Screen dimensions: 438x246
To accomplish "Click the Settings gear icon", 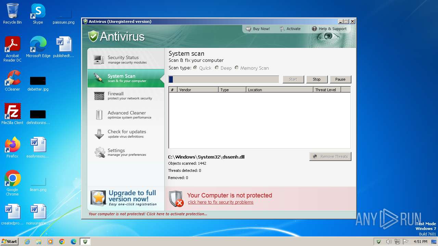I will point(100,152).
